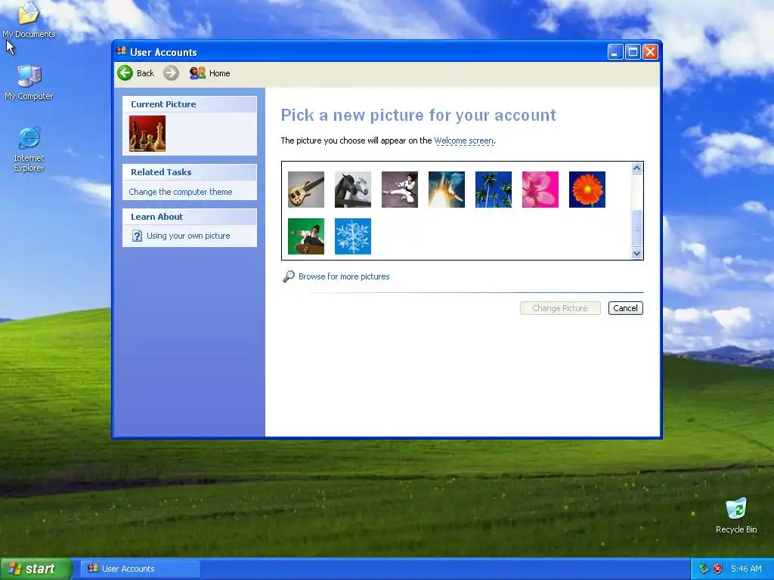Select the skateboarder picture
Viewport: 774px width, 580px height.
(306, 236)
